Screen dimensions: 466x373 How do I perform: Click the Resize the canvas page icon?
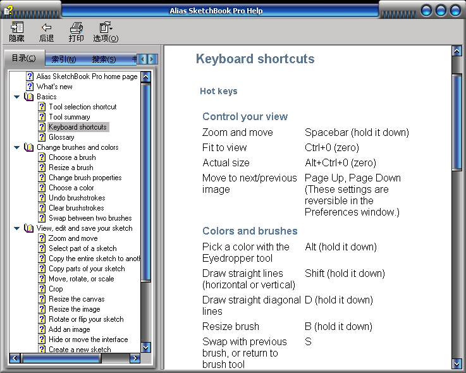tap(42, 298)
